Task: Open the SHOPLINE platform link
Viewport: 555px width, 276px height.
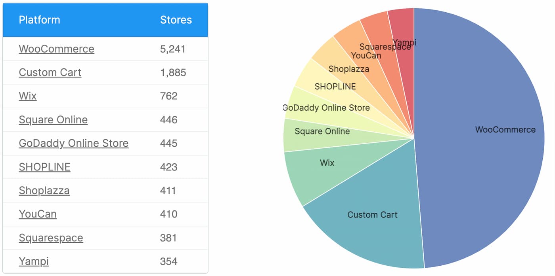Action: tap(44, 167)
